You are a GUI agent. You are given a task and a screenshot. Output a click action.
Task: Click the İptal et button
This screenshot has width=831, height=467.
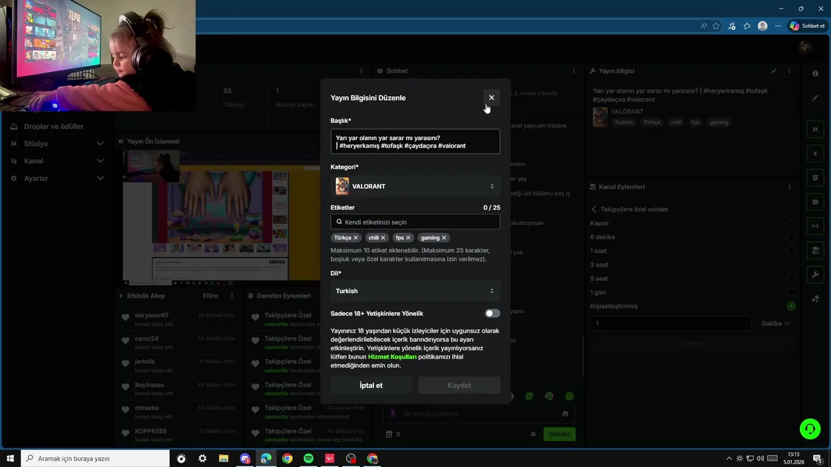pyautogui.click(x=371, y=385)
